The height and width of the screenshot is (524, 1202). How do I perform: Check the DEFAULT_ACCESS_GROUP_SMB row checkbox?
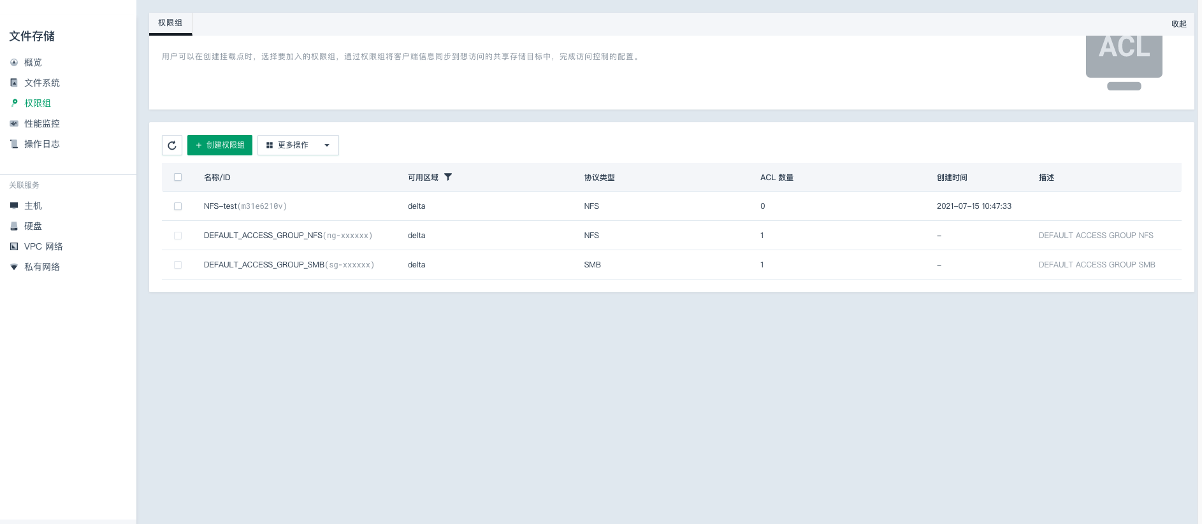pos(178,265)
